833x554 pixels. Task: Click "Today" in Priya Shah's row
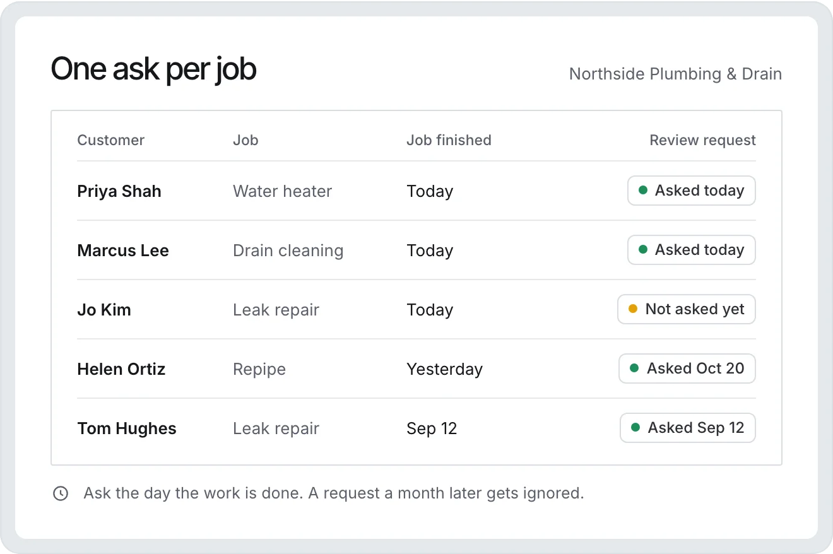430,191
